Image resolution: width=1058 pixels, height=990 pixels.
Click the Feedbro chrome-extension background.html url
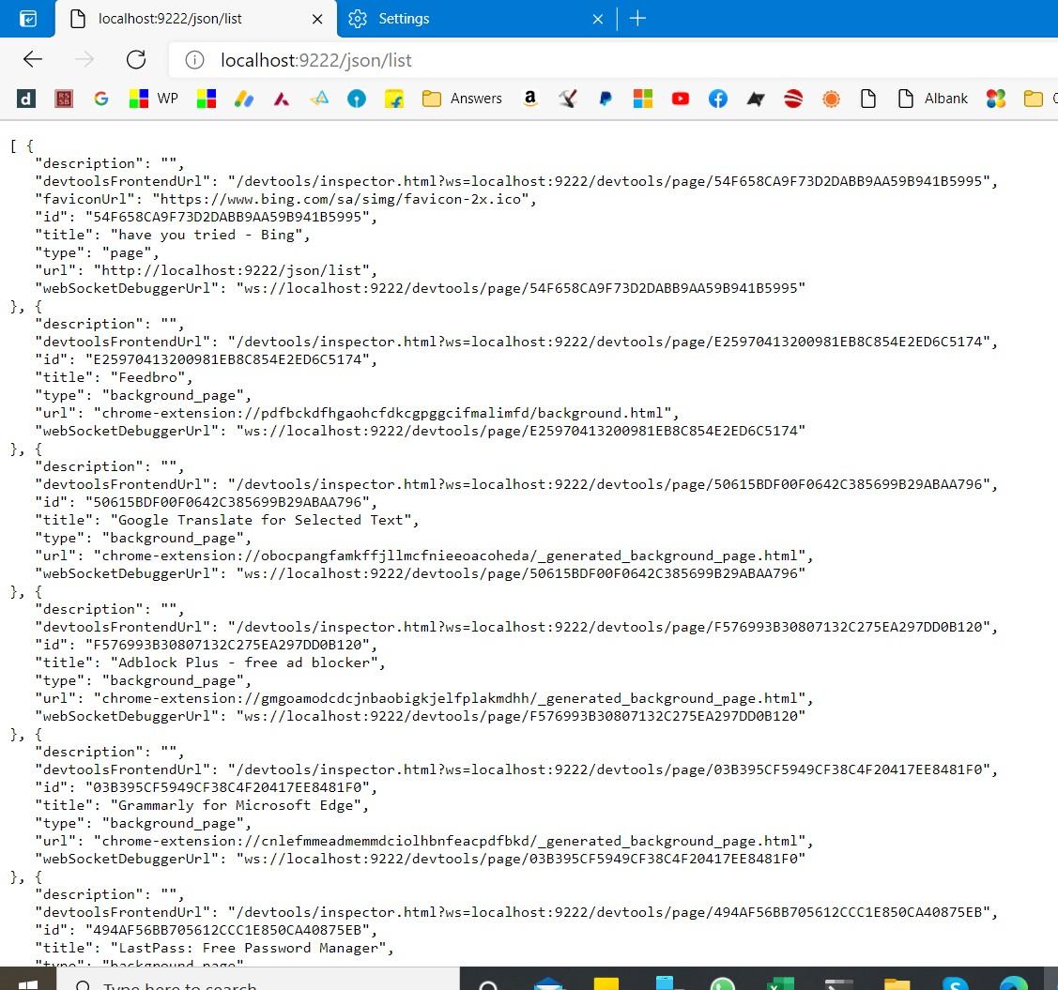click(382, 413)
